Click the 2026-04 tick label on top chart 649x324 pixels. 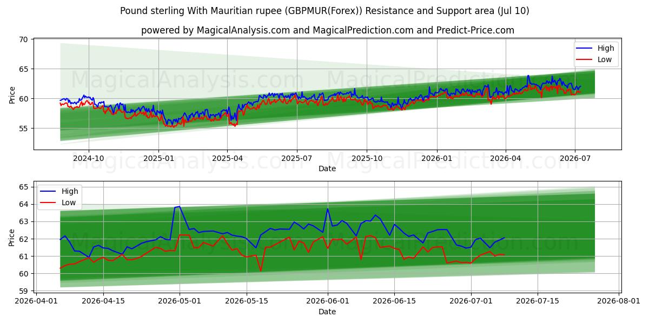[x=506, y=159]
